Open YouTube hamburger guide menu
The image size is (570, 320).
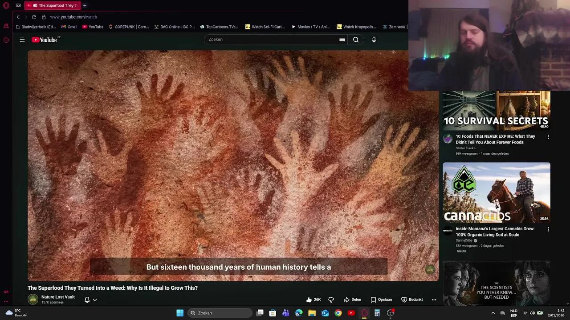[x=22, y=40]
